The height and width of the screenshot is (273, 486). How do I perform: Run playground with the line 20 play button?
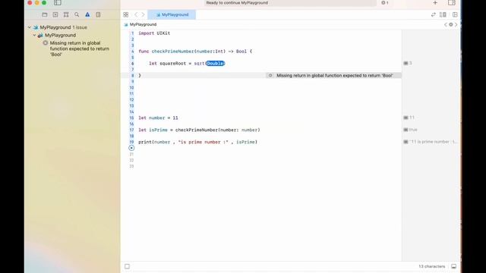pyautogui.click(x=131, y=148)
